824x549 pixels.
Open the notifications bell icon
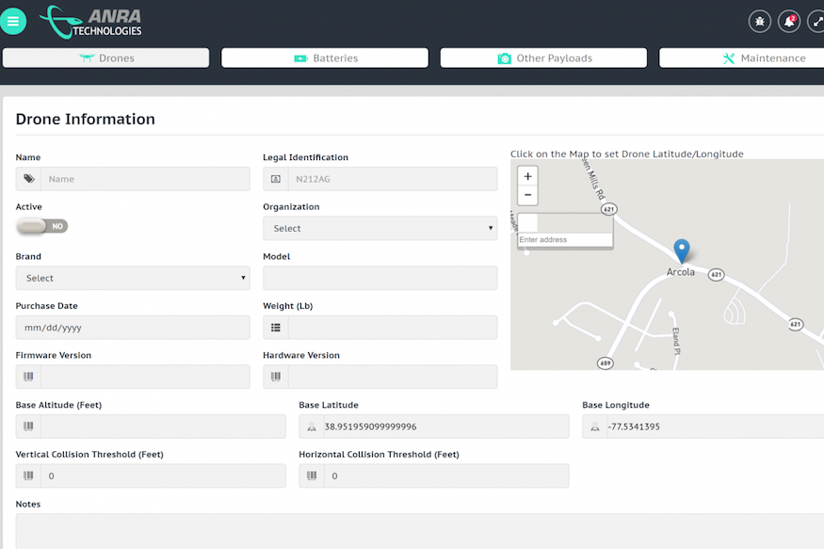click(x=789, y=21)
